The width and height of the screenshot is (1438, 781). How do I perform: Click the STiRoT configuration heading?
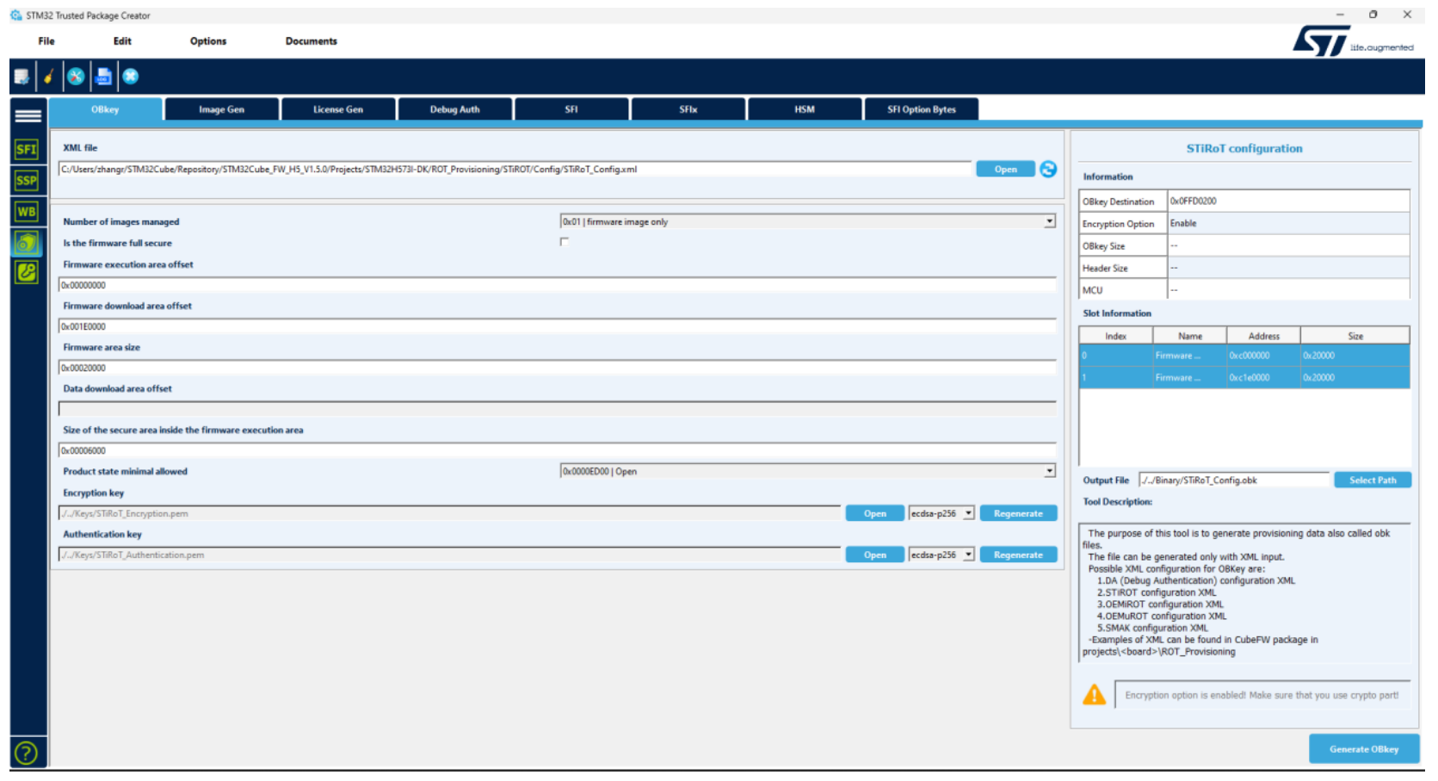(x=1244, y=149)
